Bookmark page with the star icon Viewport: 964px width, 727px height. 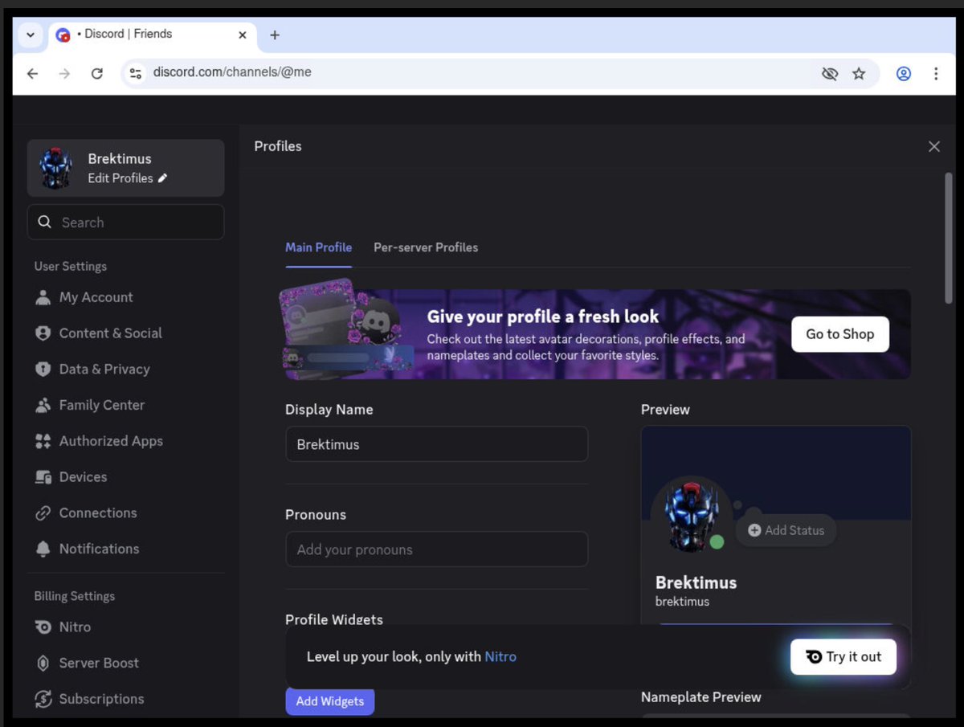[x=859, y=74]
